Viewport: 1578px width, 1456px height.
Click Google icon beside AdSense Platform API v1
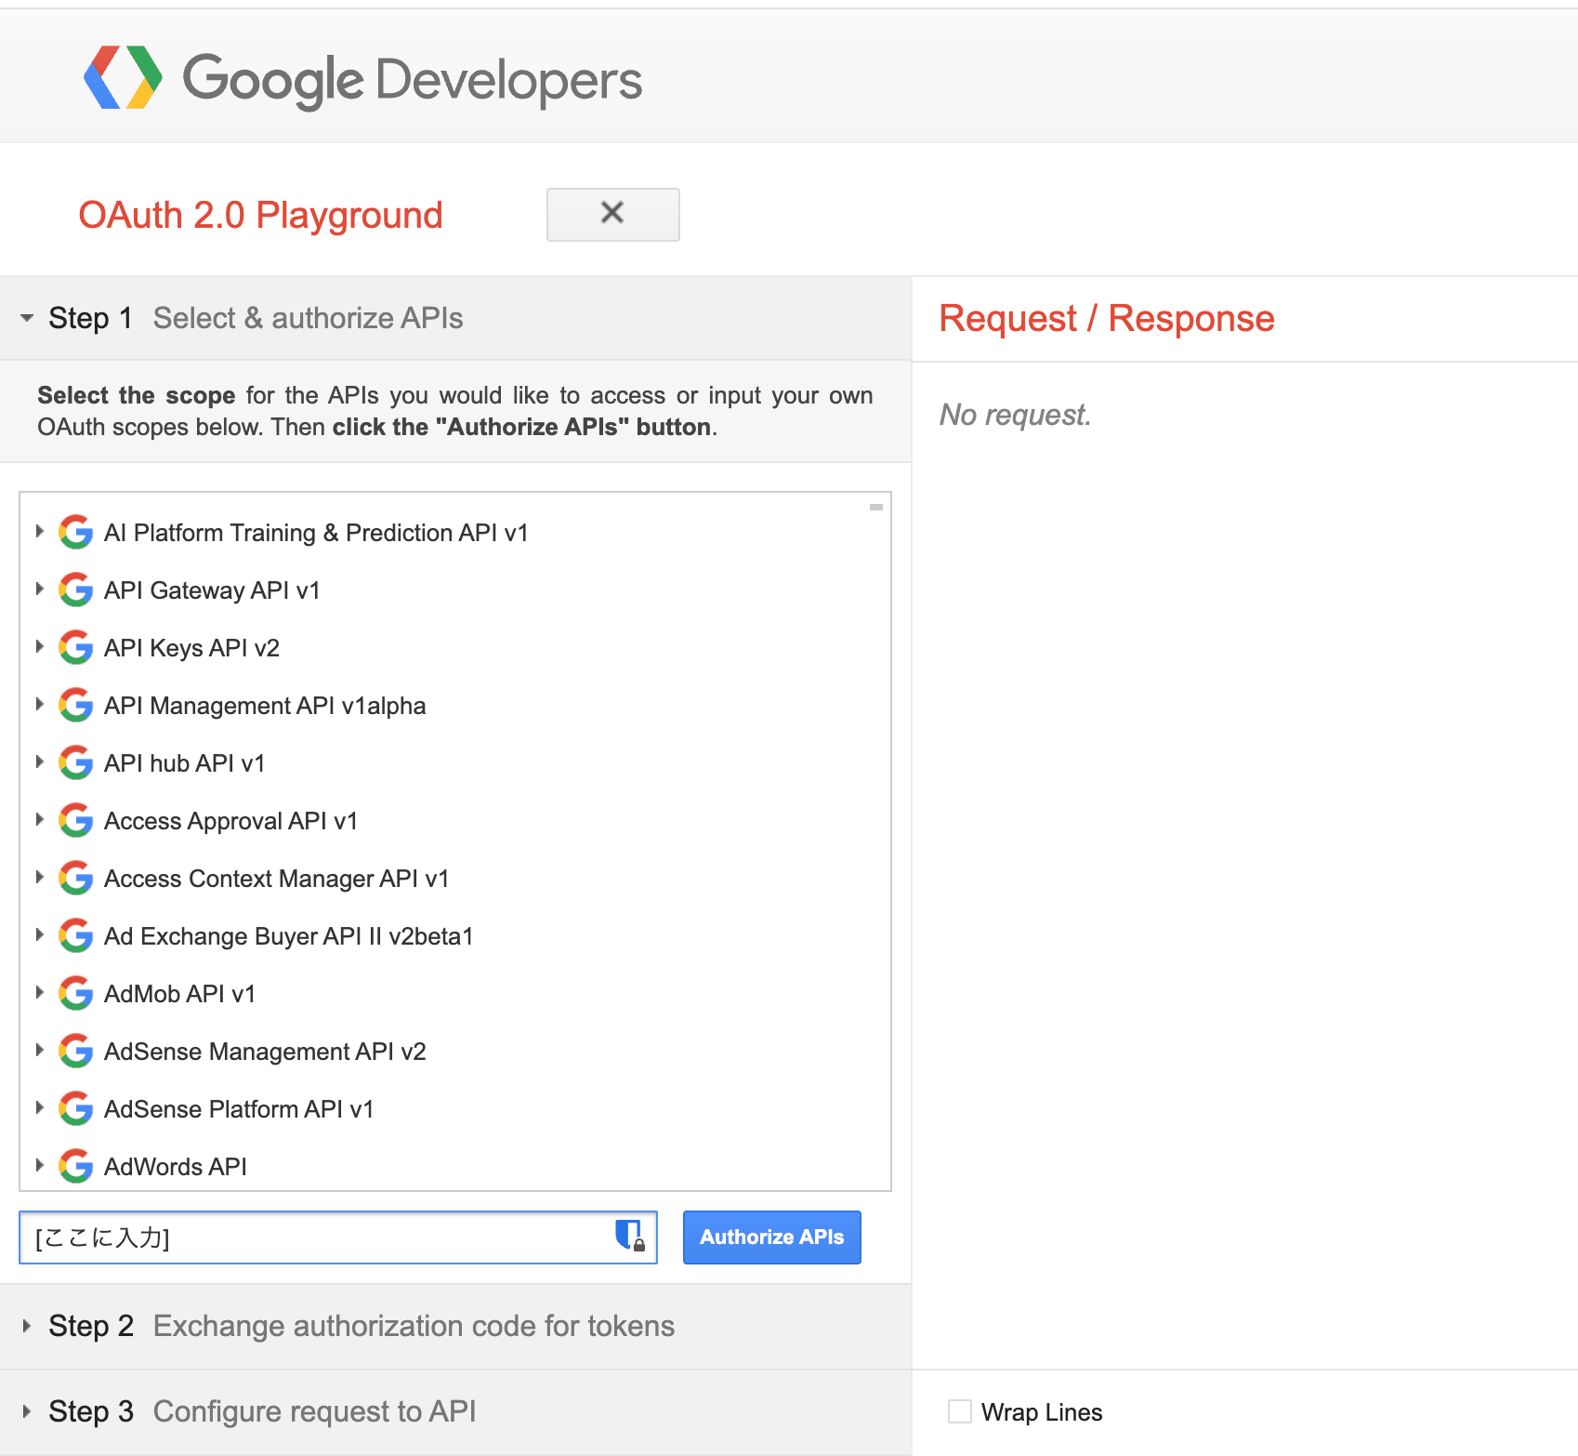pyautogui.click(x=75, y=1108)
